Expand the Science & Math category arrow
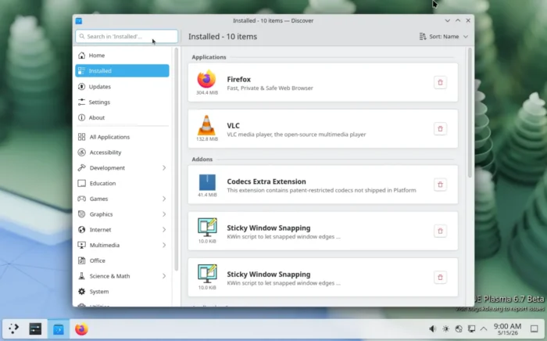 pyautogui.click(x=164, y=276)
